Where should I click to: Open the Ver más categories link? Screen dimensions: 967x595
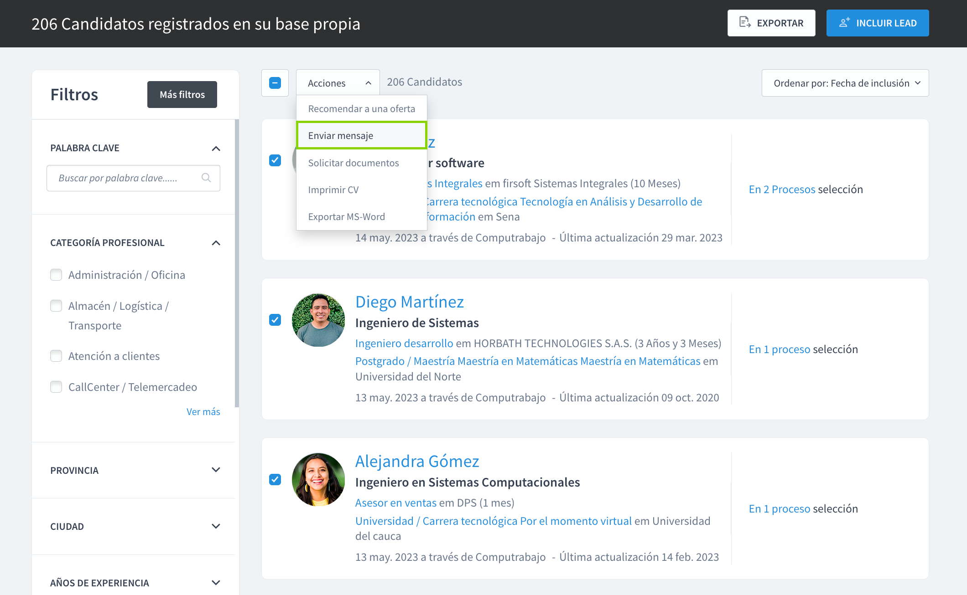203,411
